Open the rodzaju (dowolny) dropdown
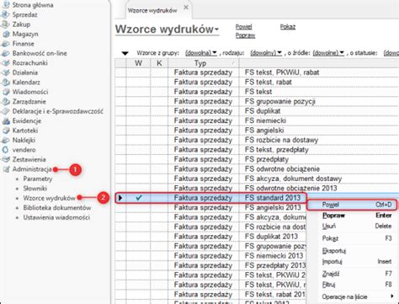The height and width of the screenshot is (304, 399). point(266,53)
